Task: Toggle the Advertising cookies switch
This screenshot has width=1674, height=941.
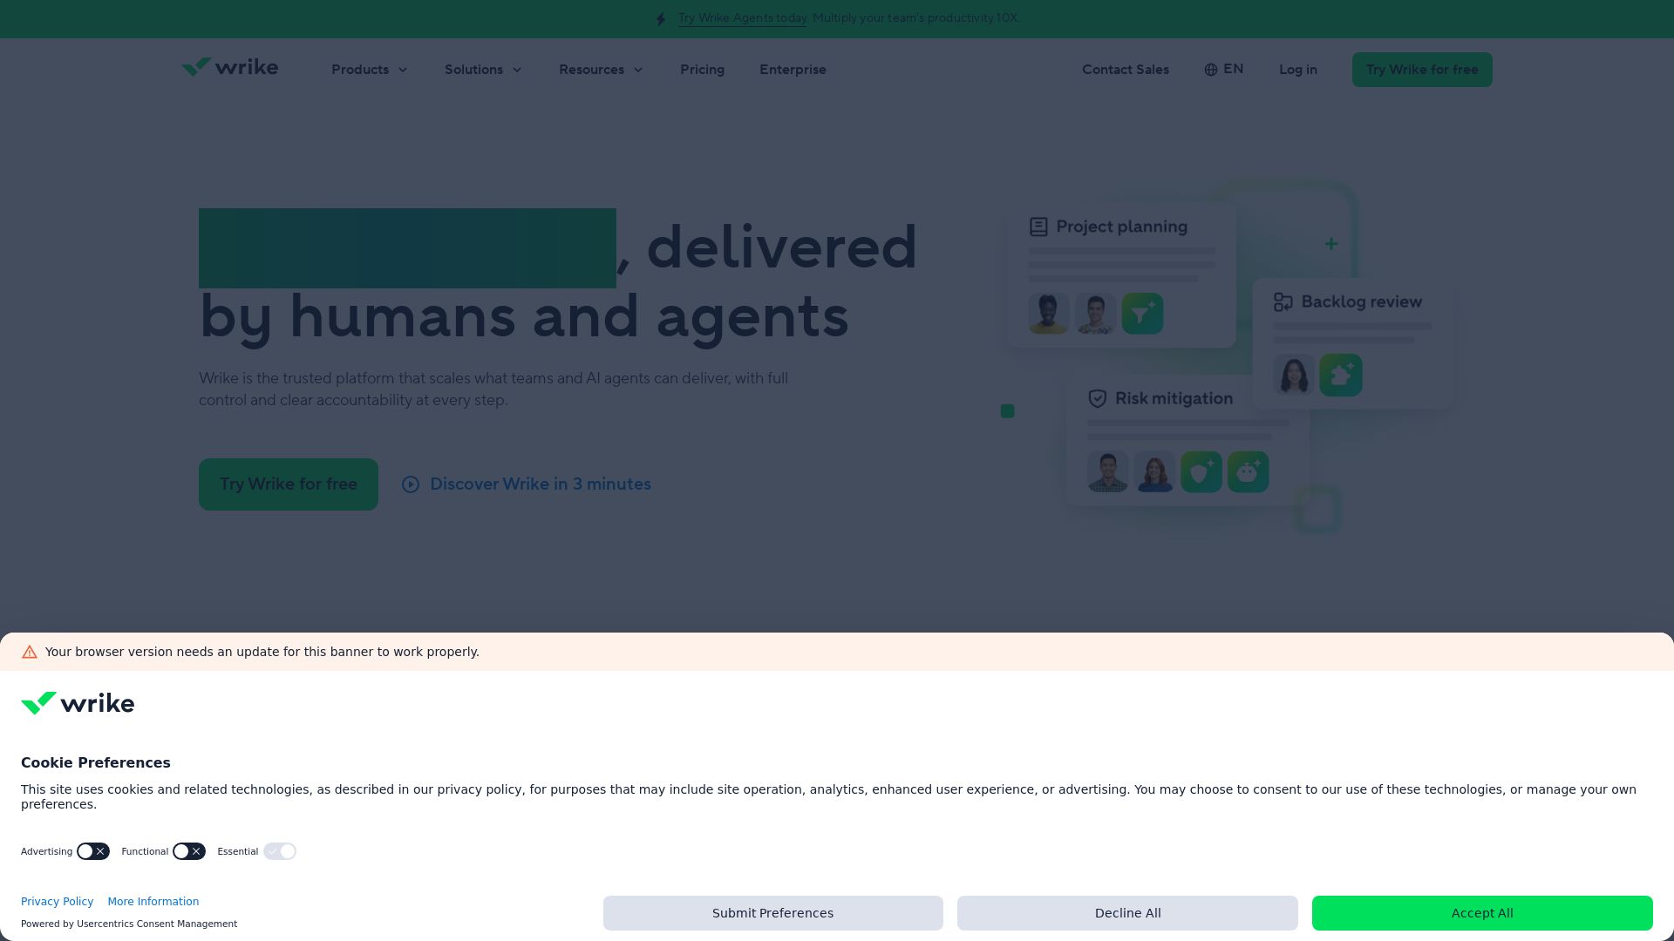Action: [x=93, y=851]
